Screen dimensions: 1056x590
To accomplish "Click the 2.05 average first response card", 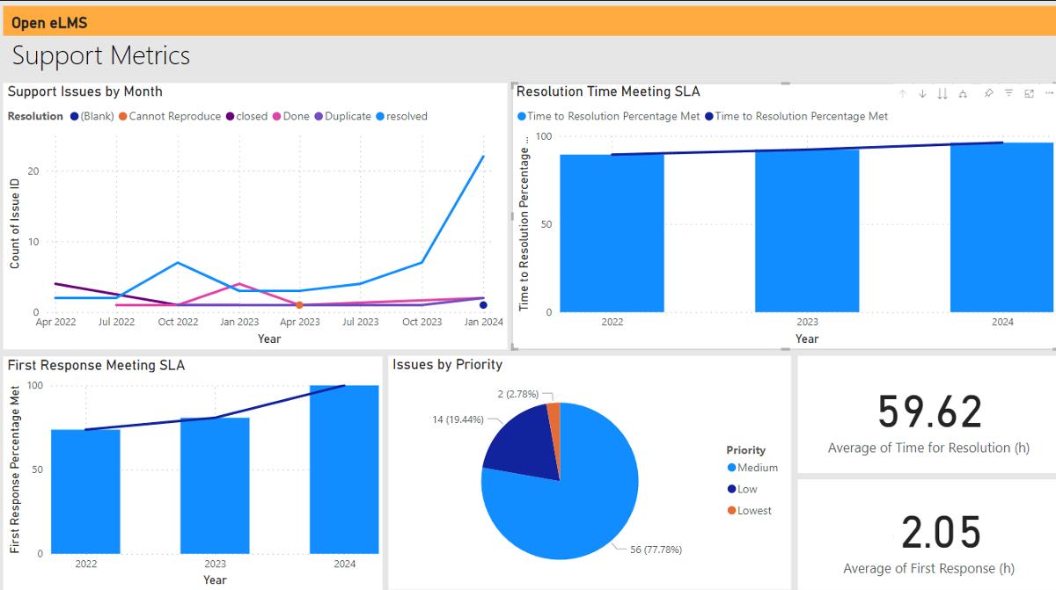I will point(928,534).
